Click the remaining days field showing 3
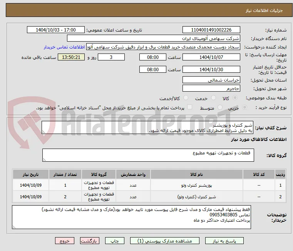This screenshot has height=251, width=293. pyautogui.click(x=111, y=57)
